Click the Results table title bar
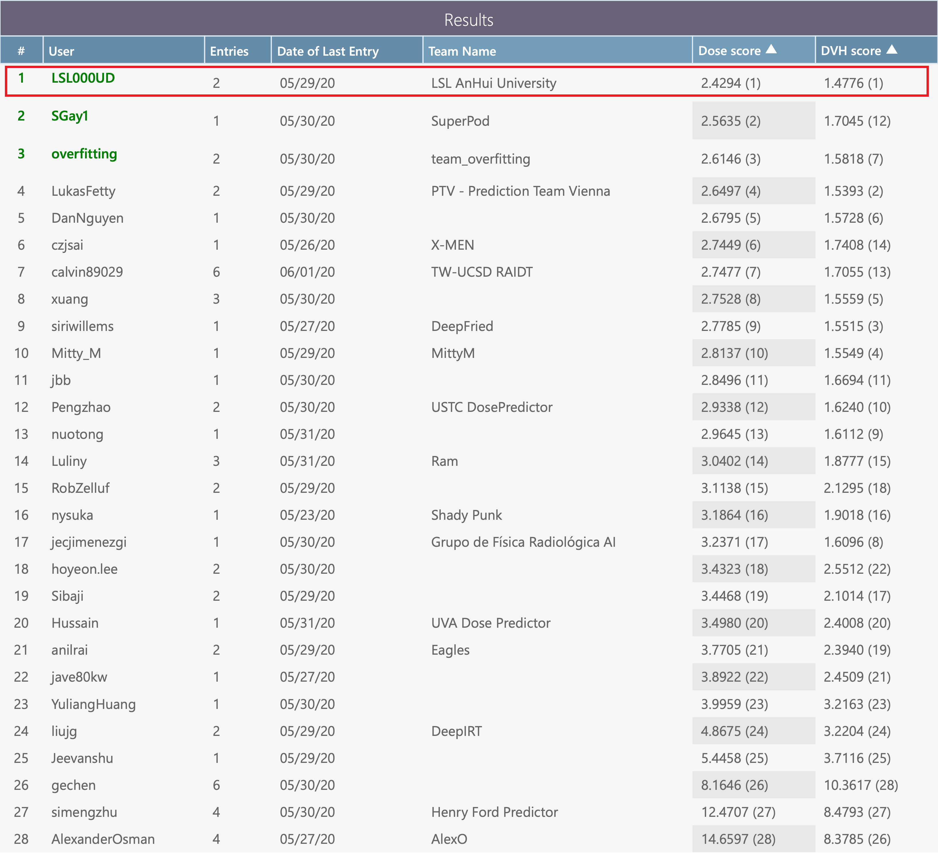The image size is (938, 853). pyautogui.click(x=469, y=20)
